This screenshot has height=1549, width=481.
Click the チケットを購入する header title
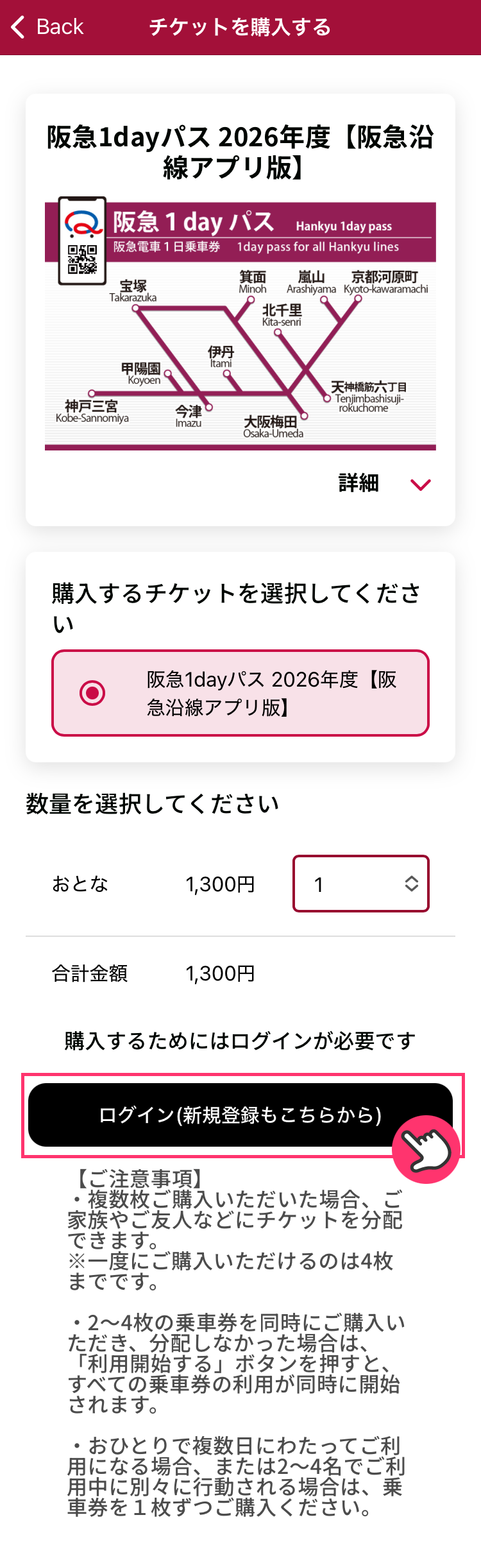pyautogui.click(x=240, y=27)
